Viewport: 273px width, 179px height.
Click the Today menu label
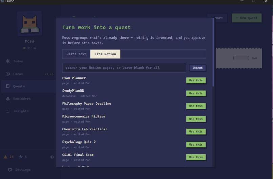coord(18,61)
